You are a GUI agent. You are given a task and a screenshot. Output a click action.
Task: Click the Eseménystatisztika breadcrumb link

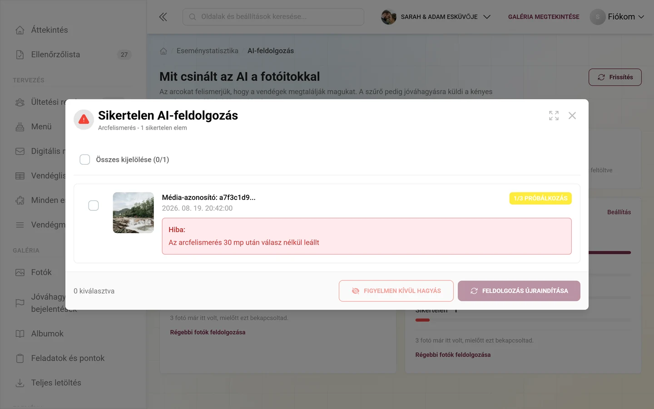click(208, 51)
